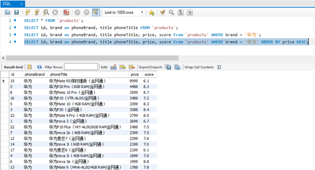
Task: Beautify query with broom icon
Action: (163, 12)
